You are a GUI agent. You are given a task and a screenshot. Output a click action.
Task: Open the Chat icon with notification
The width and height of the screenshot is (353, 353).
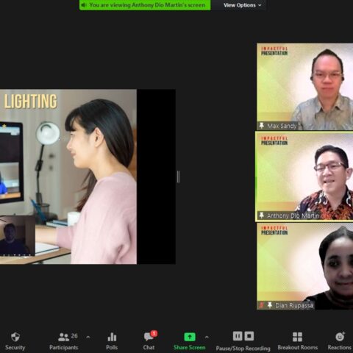pos(149,337)
